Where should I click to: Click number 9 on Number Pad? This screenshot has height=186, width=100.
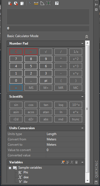46,59
